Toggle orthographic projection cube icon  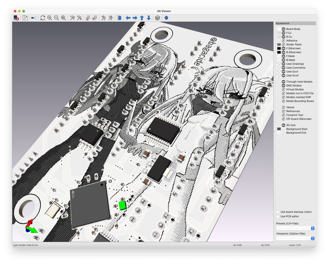tap(157, 18)
